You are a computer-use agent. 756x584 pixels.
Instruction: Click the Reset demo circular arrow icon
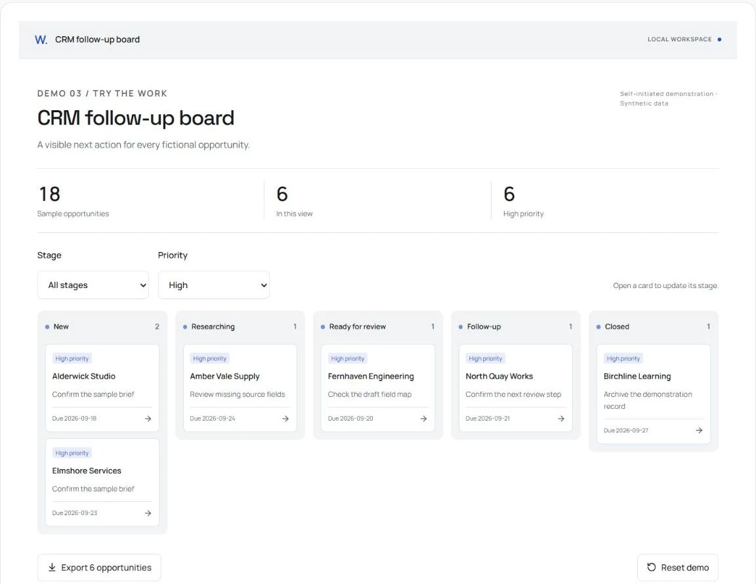tap(652, 567)
